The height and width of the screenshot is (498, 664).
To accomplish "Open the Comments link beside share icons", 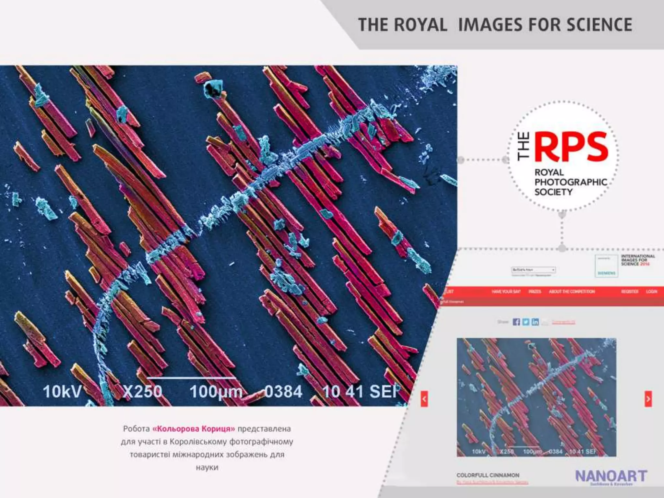I will [x=563, y=322].
